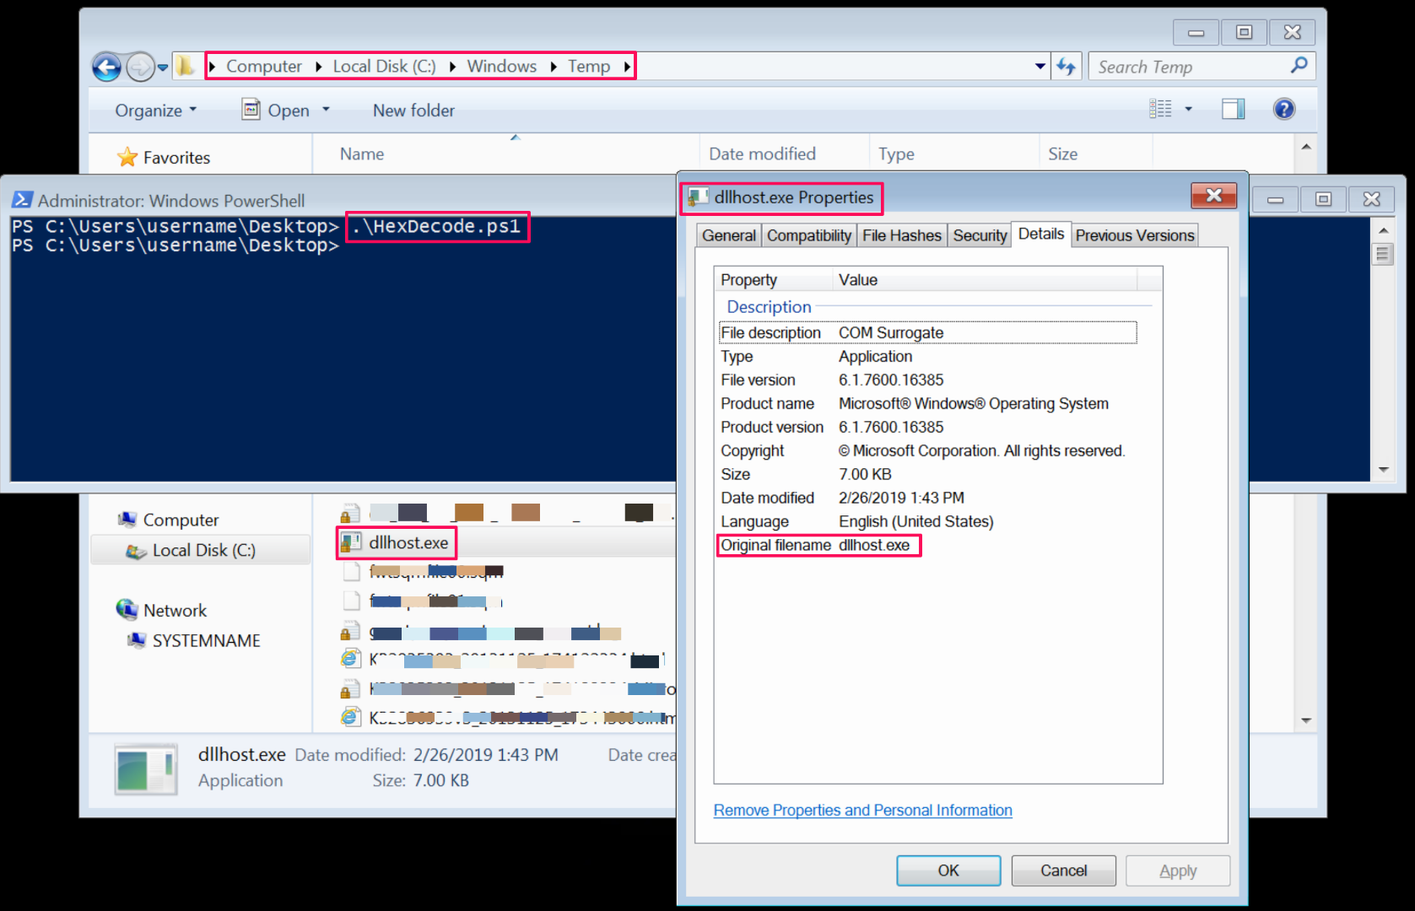1415x911 pixels.
Task: Open the File Hashes tab
Action: pos(901,235)
